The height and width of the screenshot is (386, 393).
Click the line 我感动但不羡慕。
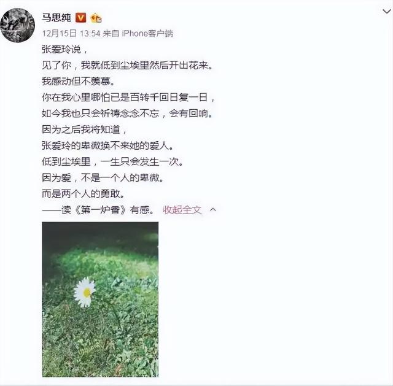78,82
